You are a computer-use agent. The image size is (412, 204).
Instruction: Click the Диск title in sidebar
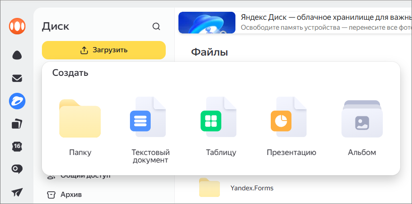pyautogui.click(x=56, y=26)
